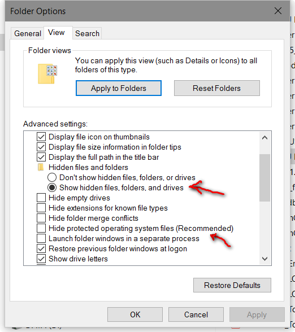Click the Folder views group label
295x332 pixels.
click(x=50, y=51)
